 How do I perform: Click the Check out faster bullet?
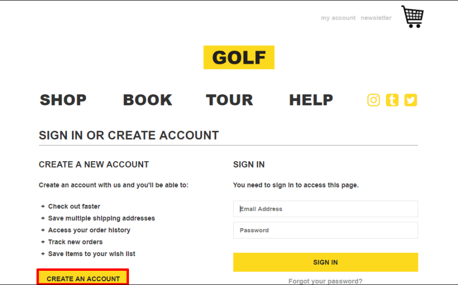coord(74,207)
